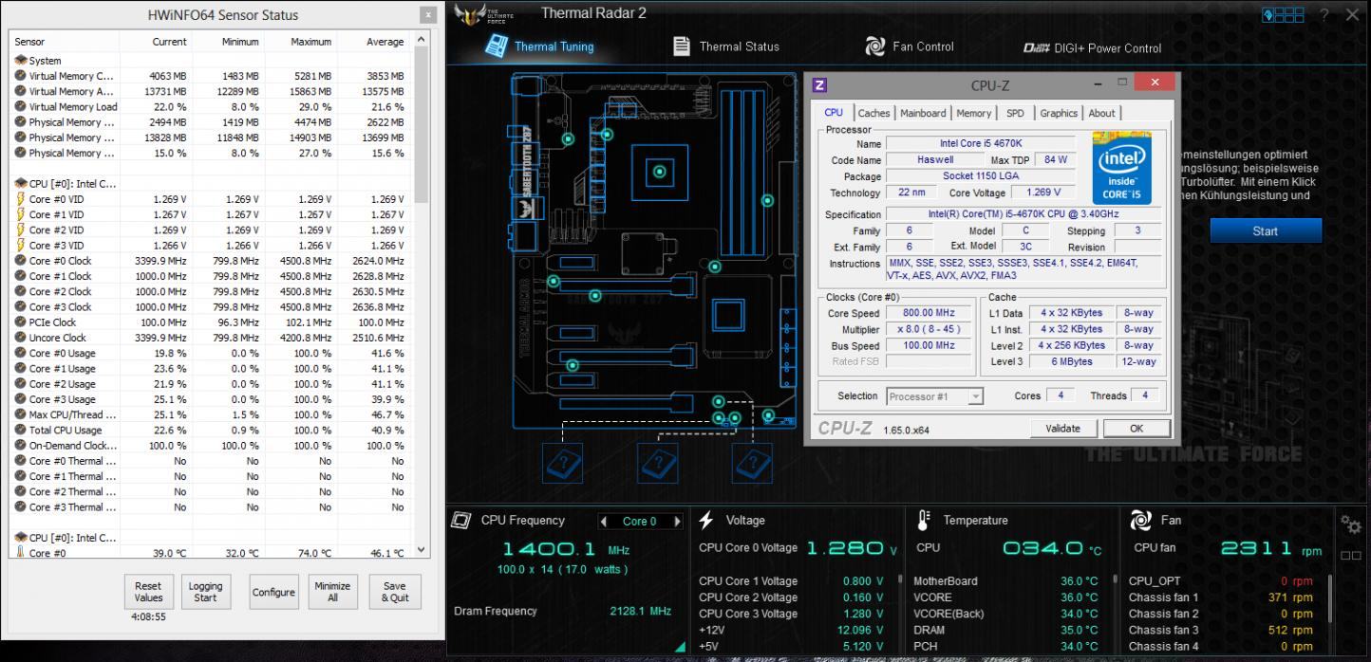Select the sensor marker beside the RAM slots
This screenshot has width=1371, height=662.
[x=767, y=200]
